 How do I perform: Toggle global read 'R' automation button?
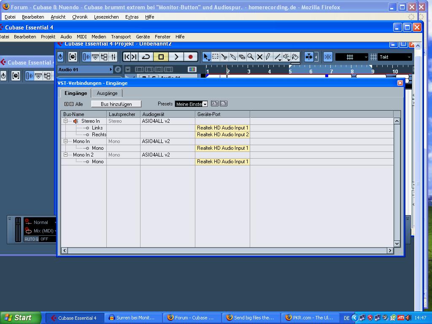click(159, 70)
